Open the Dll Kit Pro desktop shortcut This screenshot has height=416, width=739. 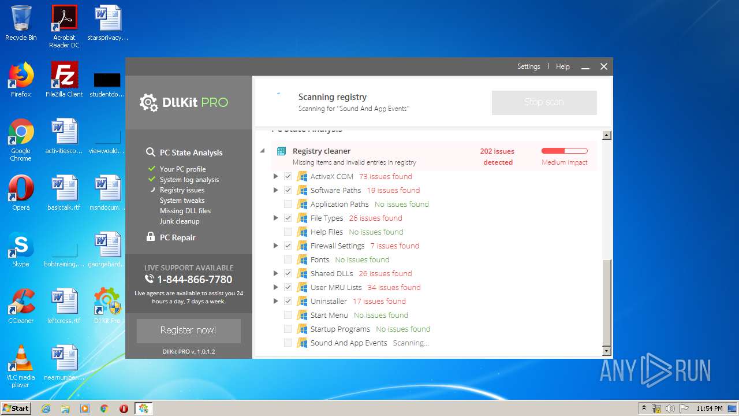point(107,306)
